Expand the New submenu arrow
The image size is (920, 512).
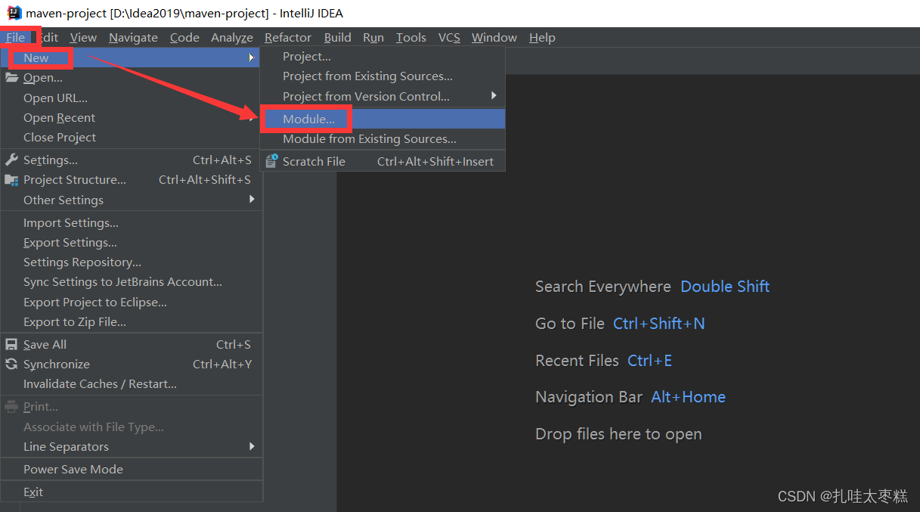coord(252,57)
